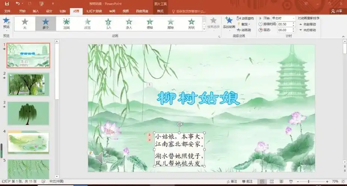The width and height of the screenshot is (347, 186).
Task: Open Customize Quick Access Toolbar dropdown
Action: click(53, 4)
